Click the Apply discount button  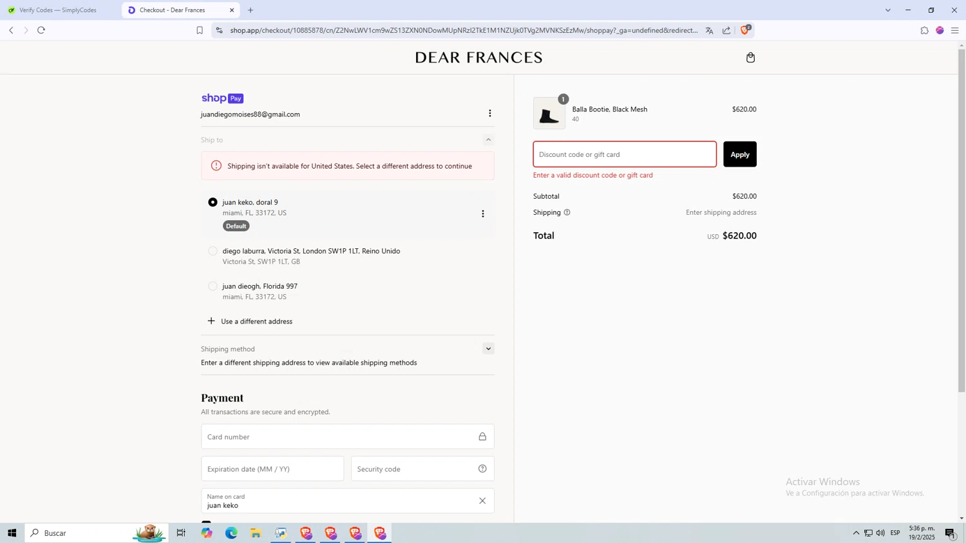click(739, 154)
